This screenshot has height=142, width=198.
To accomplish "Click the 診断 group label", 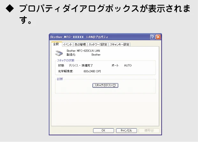I will point(60,79).
